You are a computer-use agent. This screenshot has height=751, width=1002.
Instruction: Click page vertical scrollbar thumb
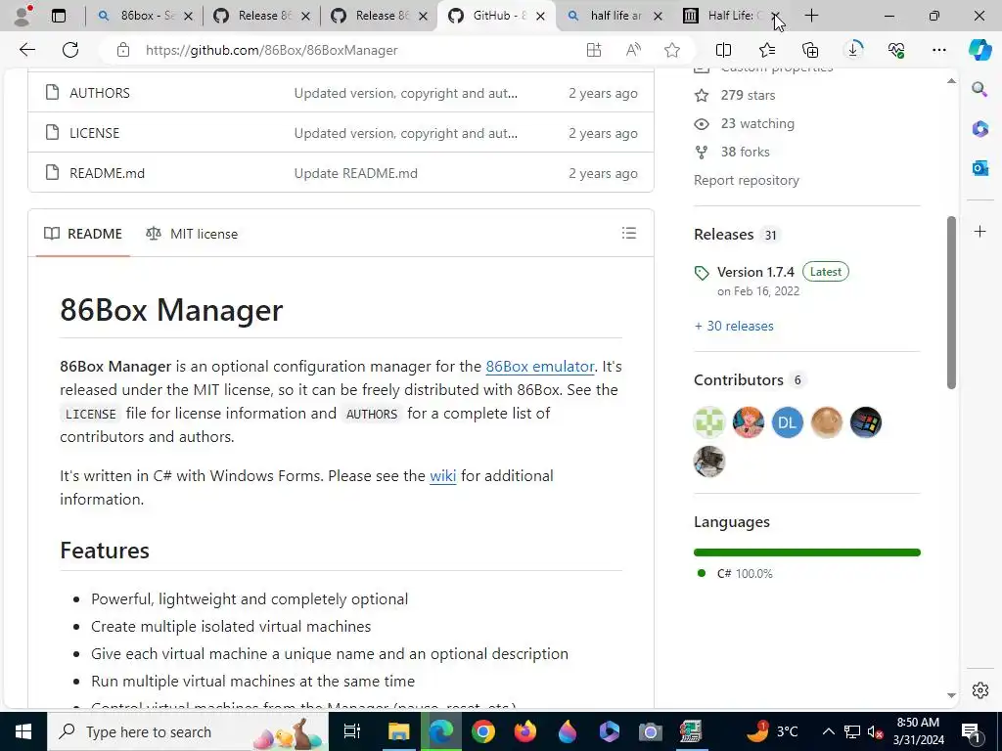coord(951,303)
